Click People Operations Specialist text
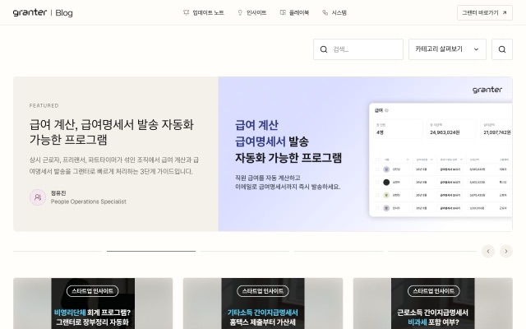 pos(89,202)
